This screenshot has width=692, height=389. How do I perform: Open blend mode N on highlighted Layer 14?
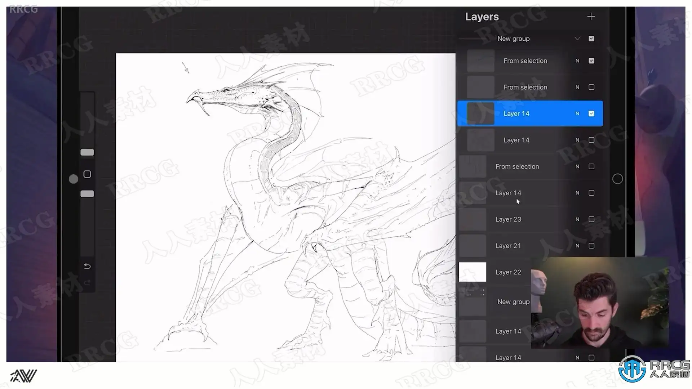577,113
